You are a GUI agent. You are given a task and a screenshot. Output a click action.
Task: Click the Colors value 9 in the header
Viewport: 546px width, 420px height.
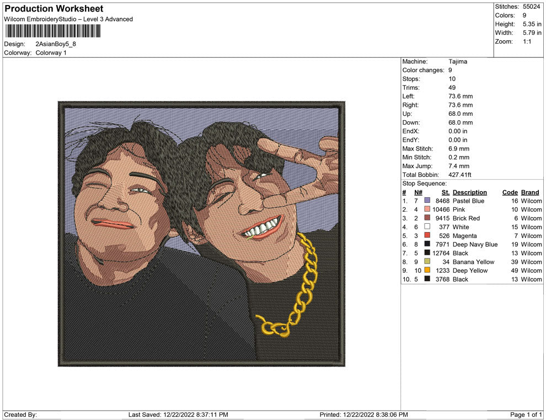(524, 15)
